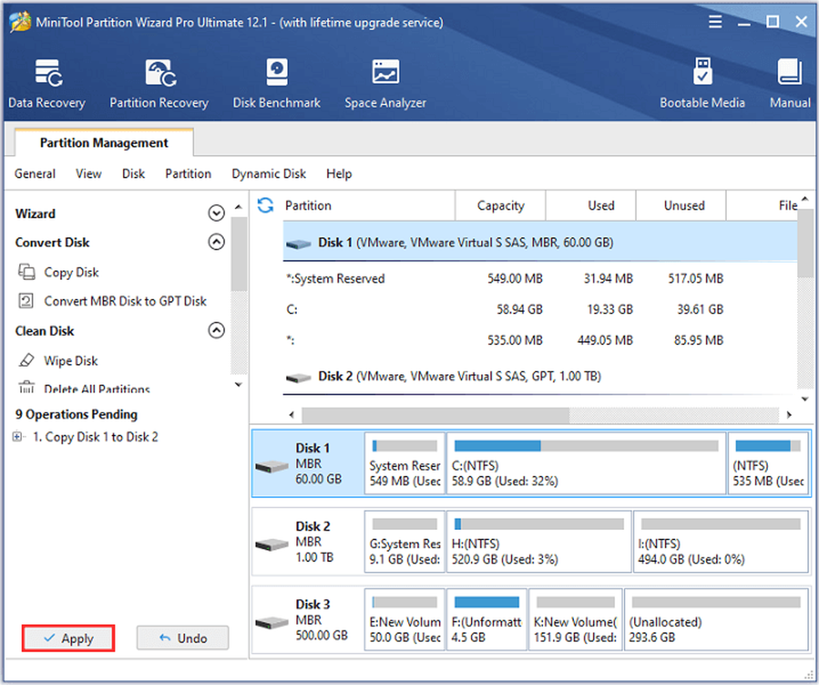819x685 pixels.
Task: Open the Manual
Action: pos(790,84)
